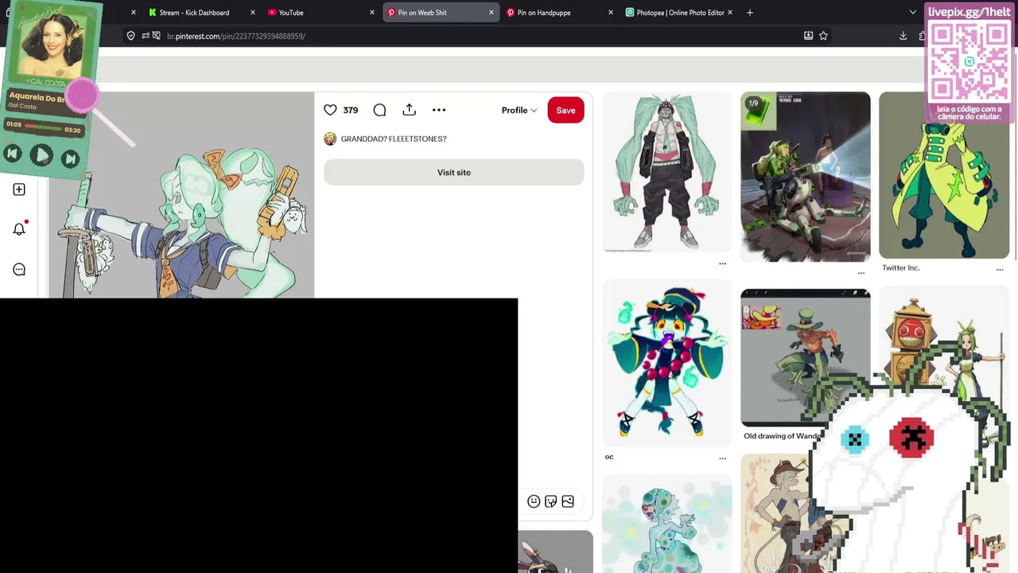The height and width of the screenshot is (573, 1018).
Task: Skip to previous track in music widget
Action: click(x=13, y=154)
